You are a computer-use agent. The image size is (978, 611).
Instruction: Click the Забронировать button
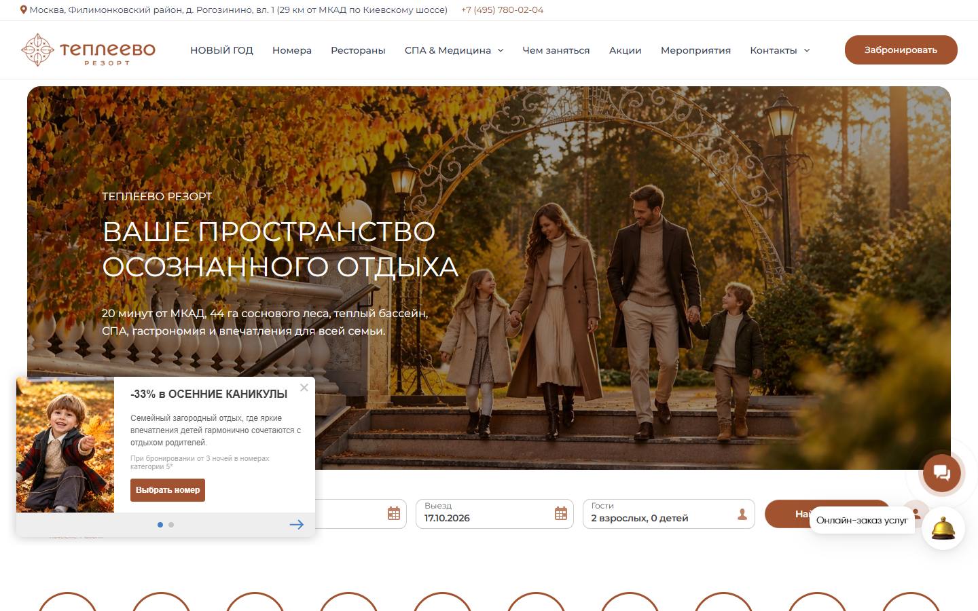(x=901, y=50)
